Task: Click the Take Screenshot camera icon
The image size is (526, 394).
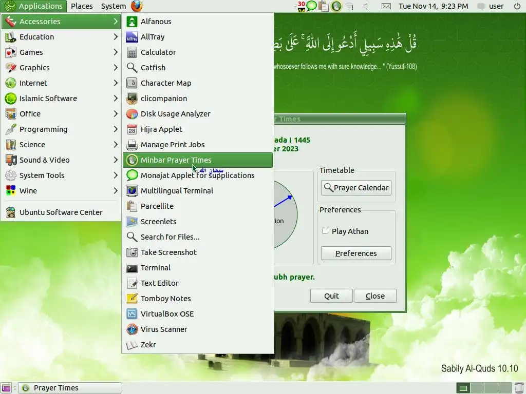Action: click(x=132, y=252)
